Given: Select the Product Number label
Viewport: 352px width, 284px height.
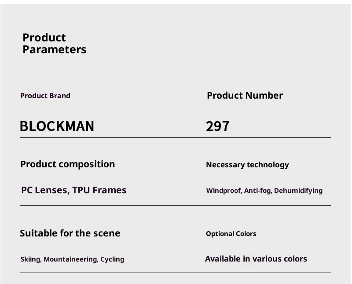Looking at the screenshot, I should click(x=245, y=96).
